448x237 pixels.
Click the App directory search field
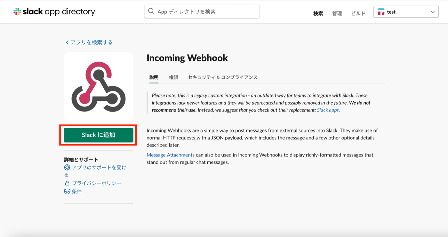202,12
